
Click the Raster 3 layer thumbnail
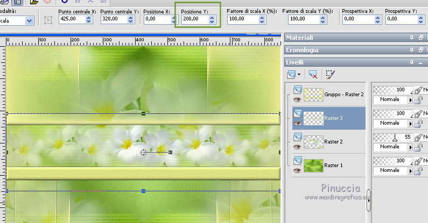pos(313,118)
